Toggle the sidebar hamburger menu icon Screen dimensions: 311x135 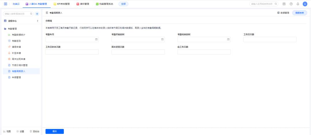pyautogui.click(x=47, y=13)
